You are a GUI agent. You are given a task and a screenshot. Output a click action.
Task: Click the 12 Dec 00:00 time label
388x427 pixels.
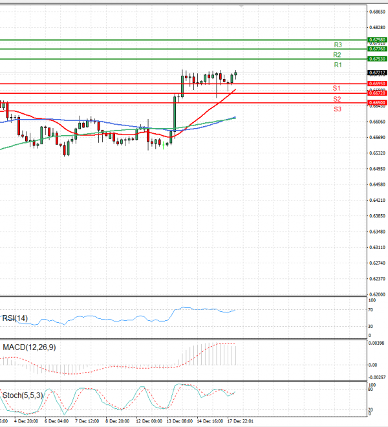click(x=149, y=421)
